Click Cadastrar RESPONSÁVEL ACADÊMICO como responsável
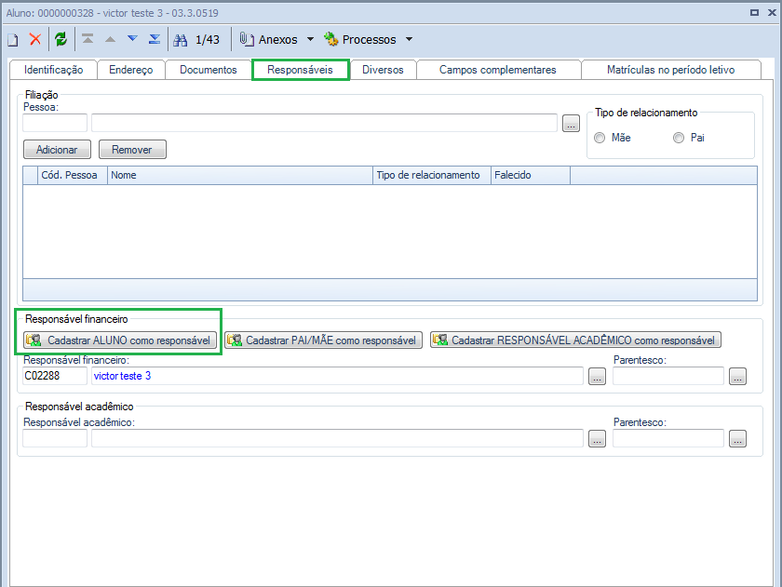782x587 pixels. tap(575, 340)
